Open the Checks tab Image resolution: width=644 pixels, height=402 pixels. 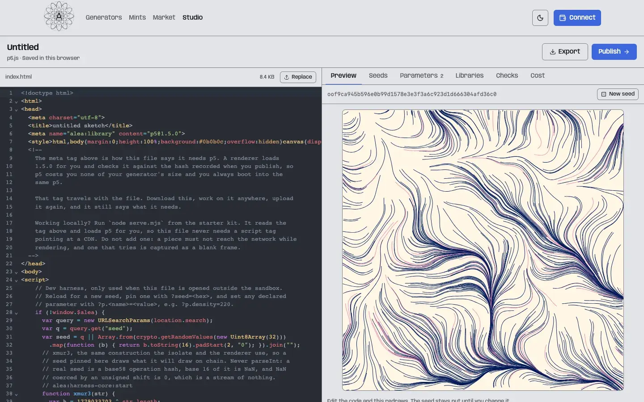(x=507, y=76)
